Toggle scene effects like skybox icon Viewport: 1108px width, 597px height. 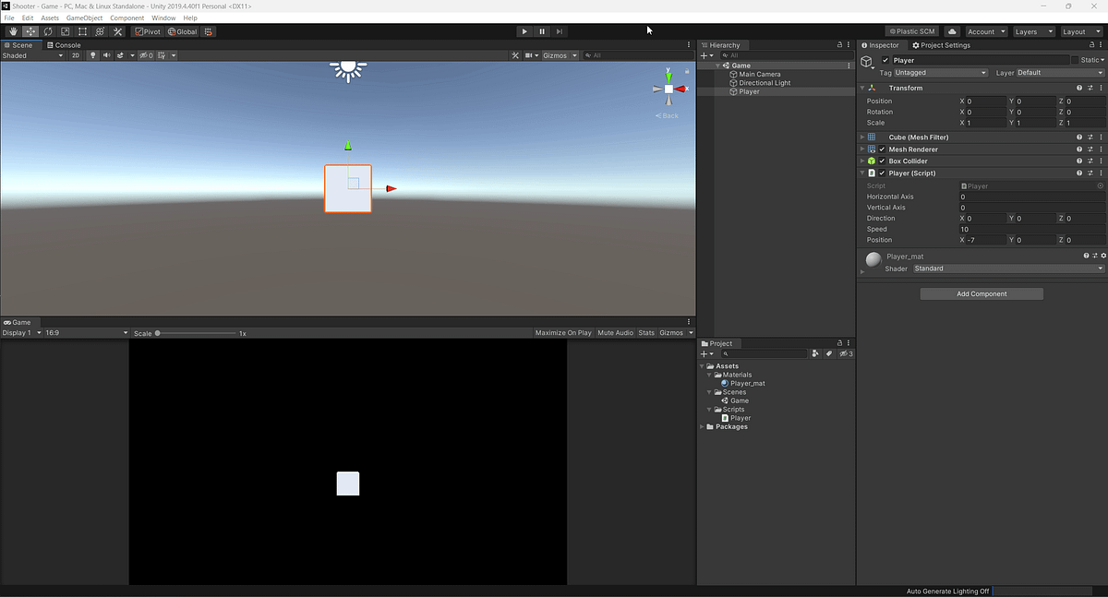pos(121,55)
